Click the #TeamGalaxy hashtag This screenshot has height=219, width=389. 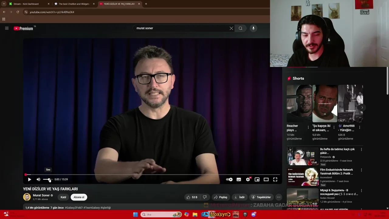point(91,208)
